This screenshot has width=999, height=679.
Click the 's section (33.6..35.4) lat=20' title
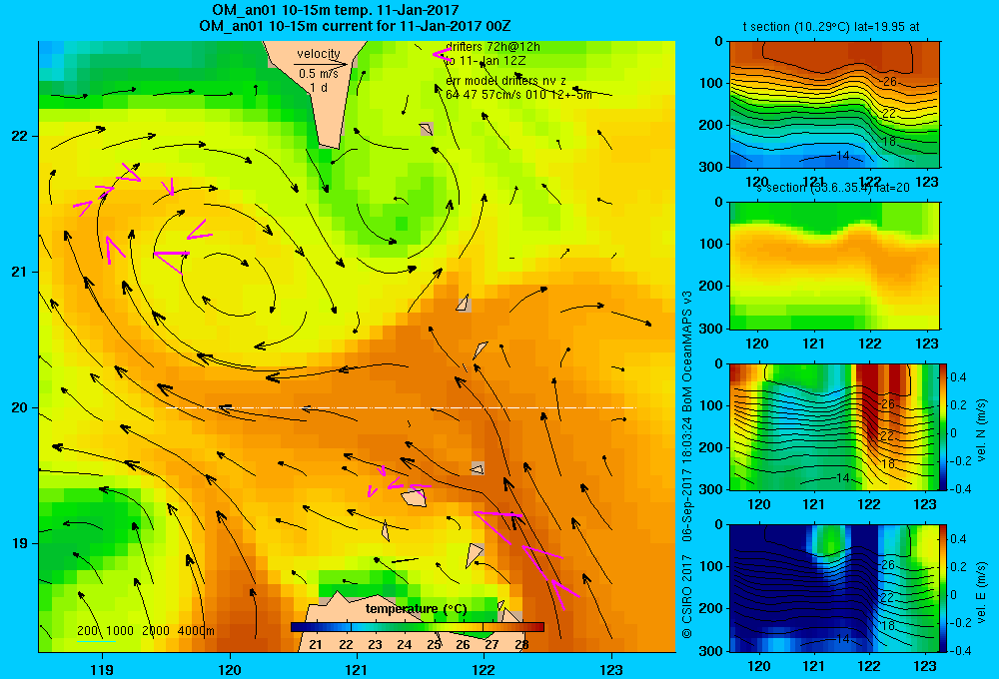tap(833, 188)
